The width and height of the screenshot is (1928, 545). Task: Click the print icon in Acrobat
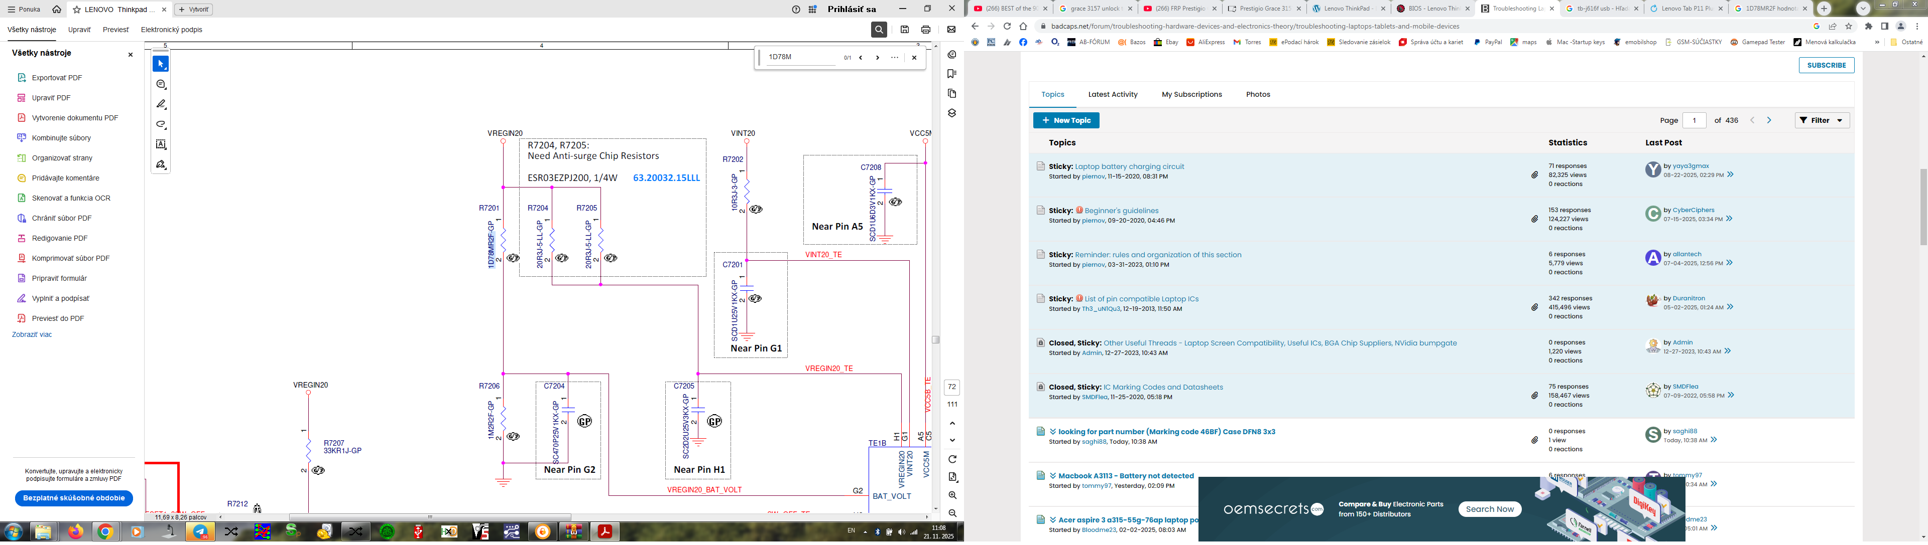coord(926,30)
